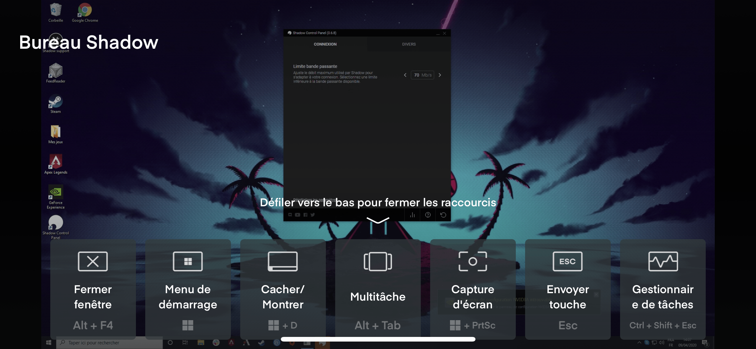Image resolution: width=756 pixels, height=349 pixels.
Task: Click the Limite bande passante heading
Action: coord(315,66)
